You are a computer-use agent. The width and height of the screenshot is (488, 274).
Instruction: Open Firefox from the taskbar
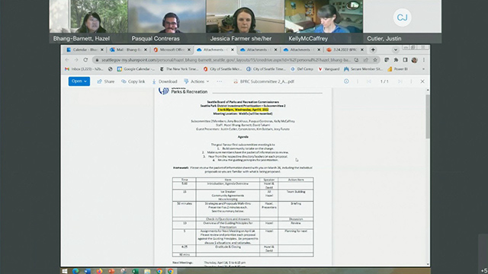[99, 271]
